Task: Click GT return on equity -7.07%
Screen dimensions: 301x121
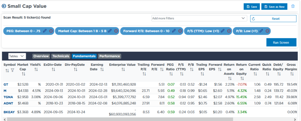Action: click(x=241, y=84)
